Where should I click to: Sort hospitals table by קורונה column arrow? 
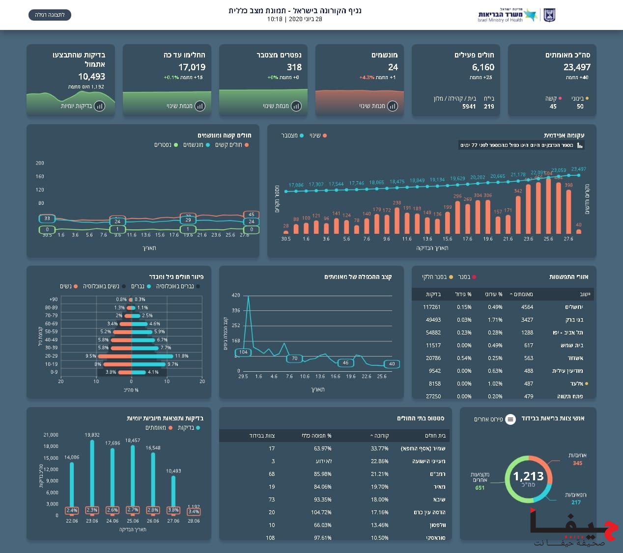tap(371, 436)
